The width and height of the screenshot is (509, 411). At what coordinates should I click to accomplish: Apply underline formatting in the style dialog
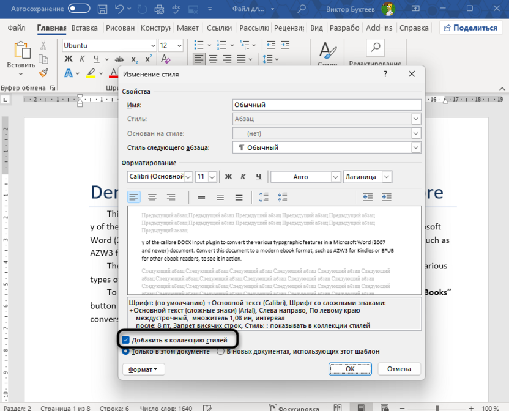tap(259, 176)
